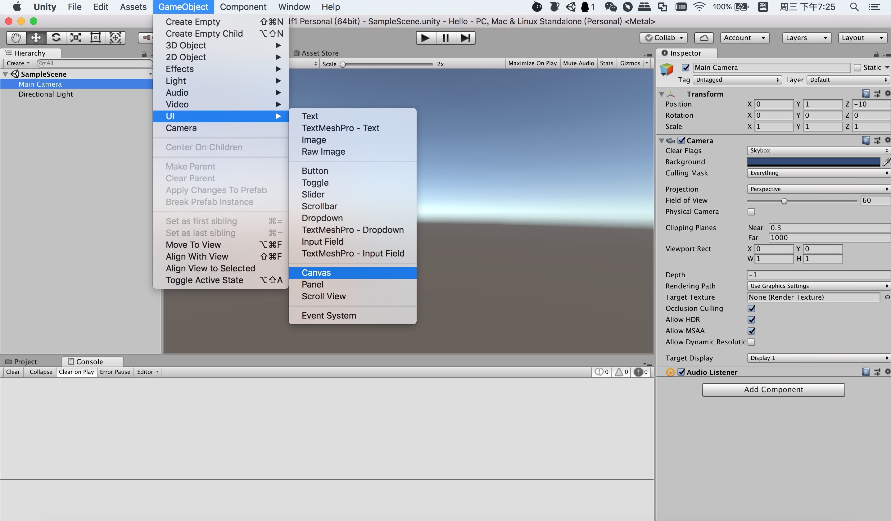Open Transform preset selector icon
Viewport: 891px width, 521px height.
click(877, 94)
